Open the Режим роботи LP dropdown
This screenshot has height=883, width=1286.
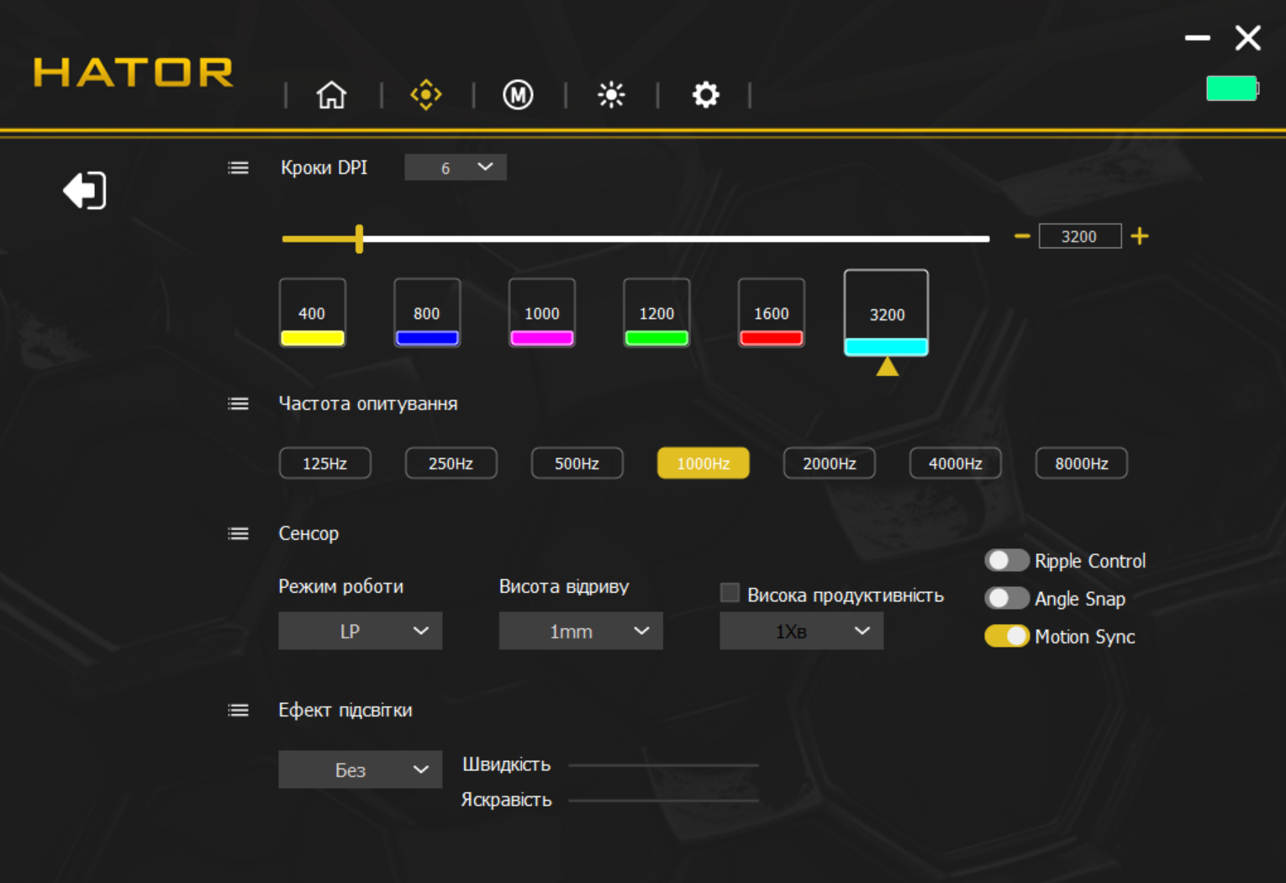[x=360, y=631]
